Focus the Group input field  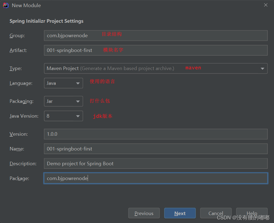point(156,36)
